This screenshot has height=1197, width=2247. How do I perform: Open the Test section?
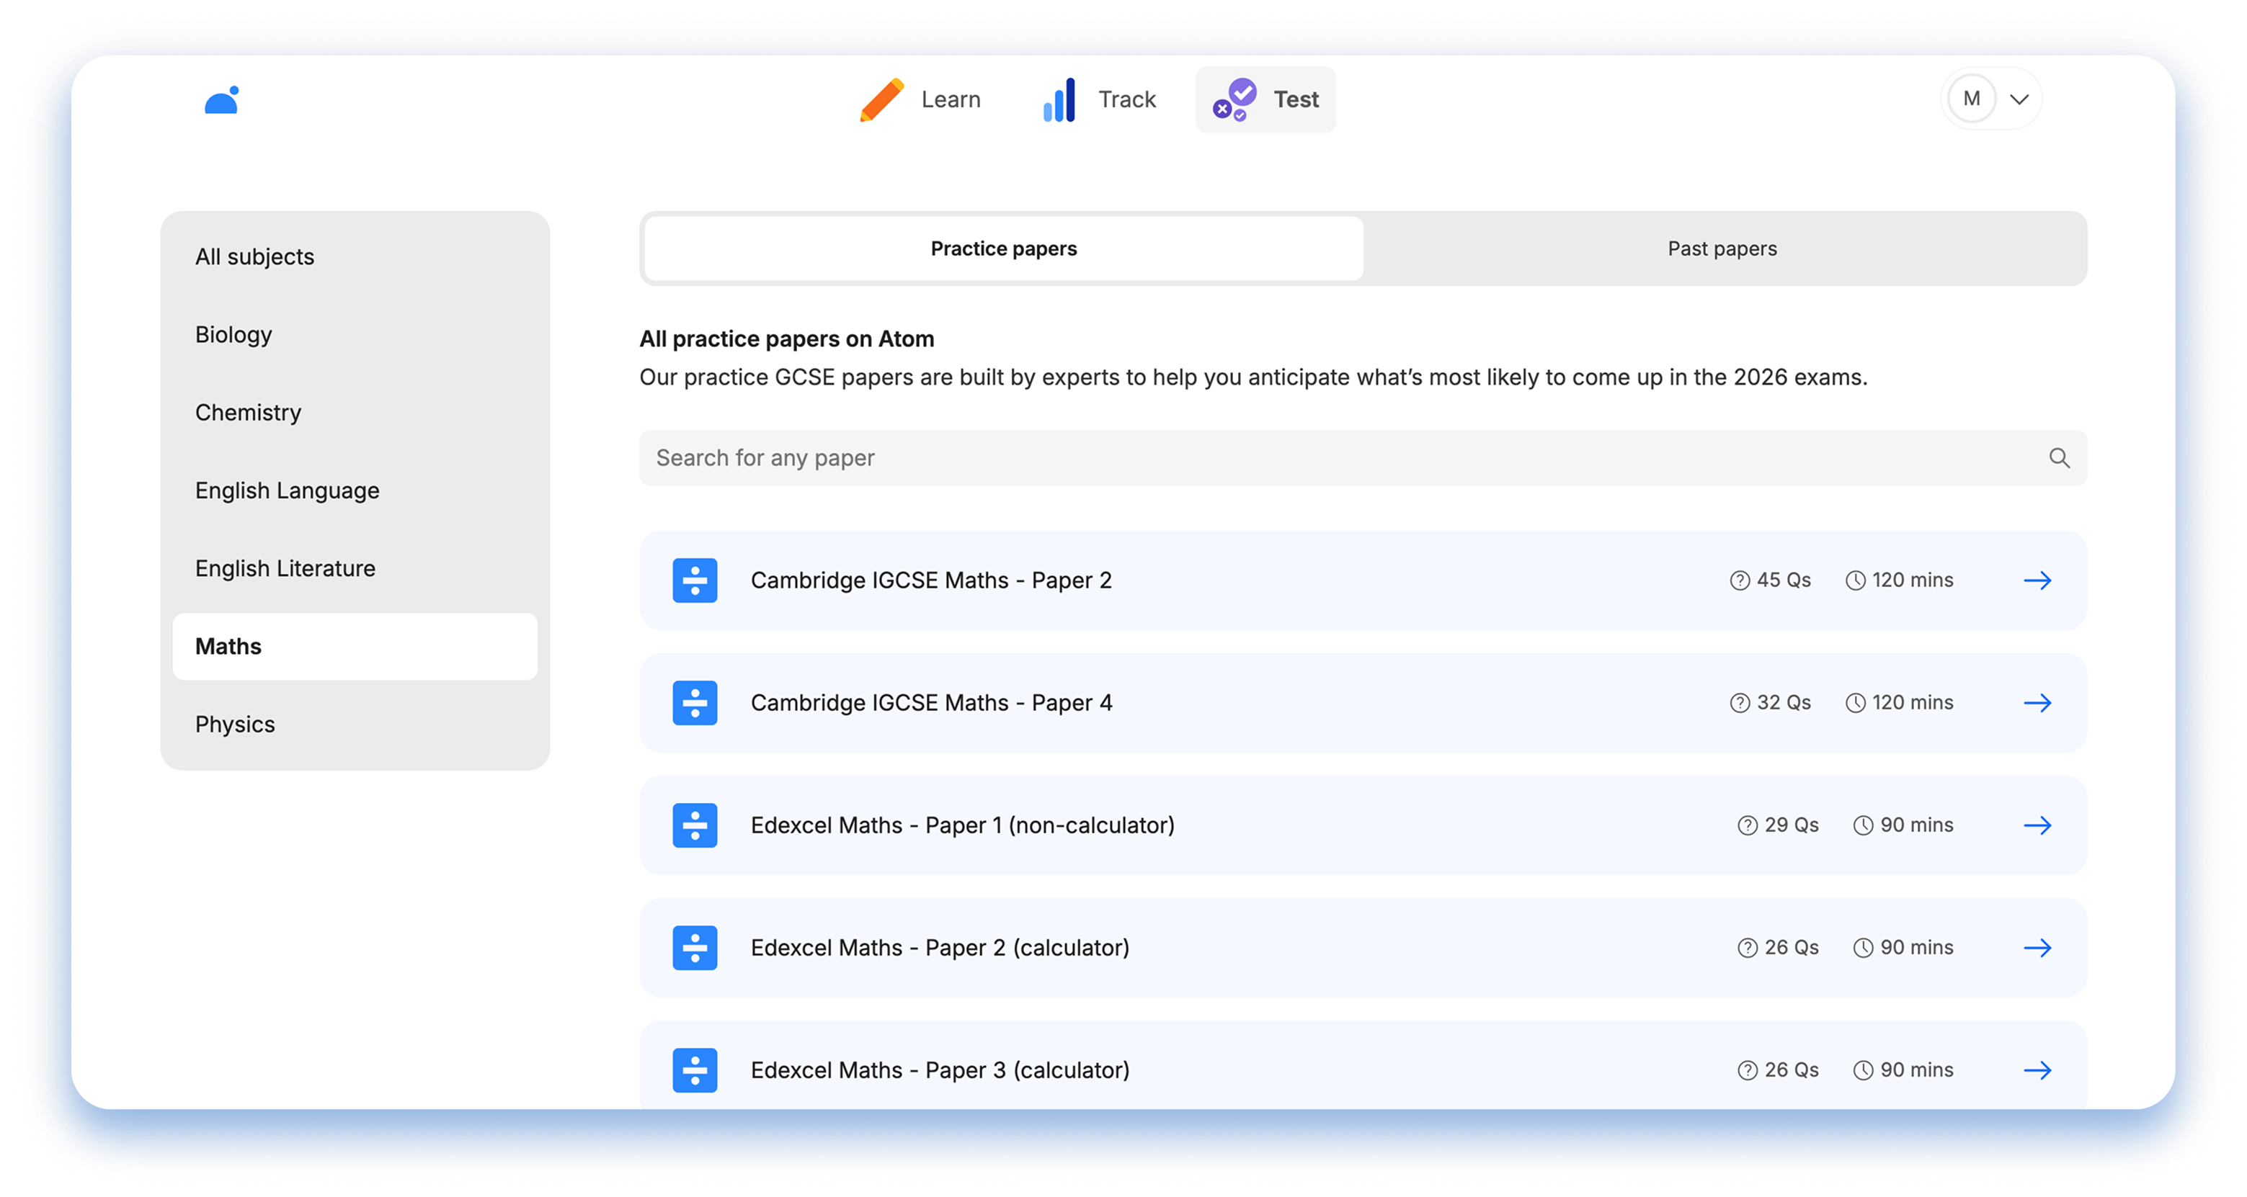click(1265, 99)
